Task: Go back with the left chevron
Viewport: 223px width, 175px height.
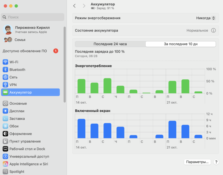Action: click(74, 6)
